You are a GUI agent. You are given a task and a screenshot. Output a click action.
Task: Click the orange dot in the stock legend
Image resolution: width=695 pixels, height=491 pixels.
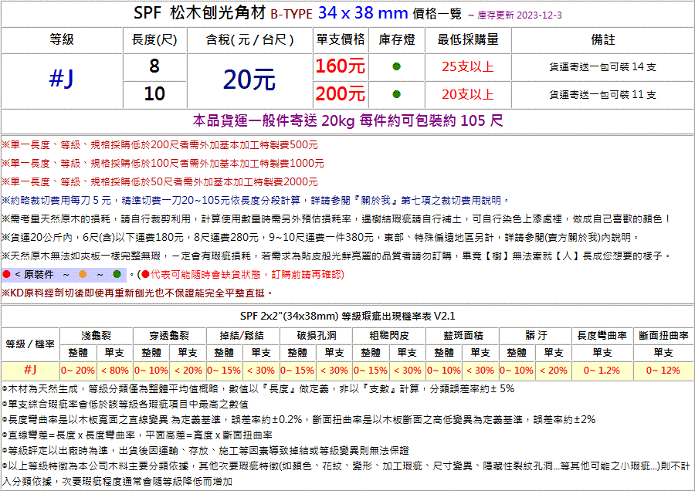(x=83, y=274)
